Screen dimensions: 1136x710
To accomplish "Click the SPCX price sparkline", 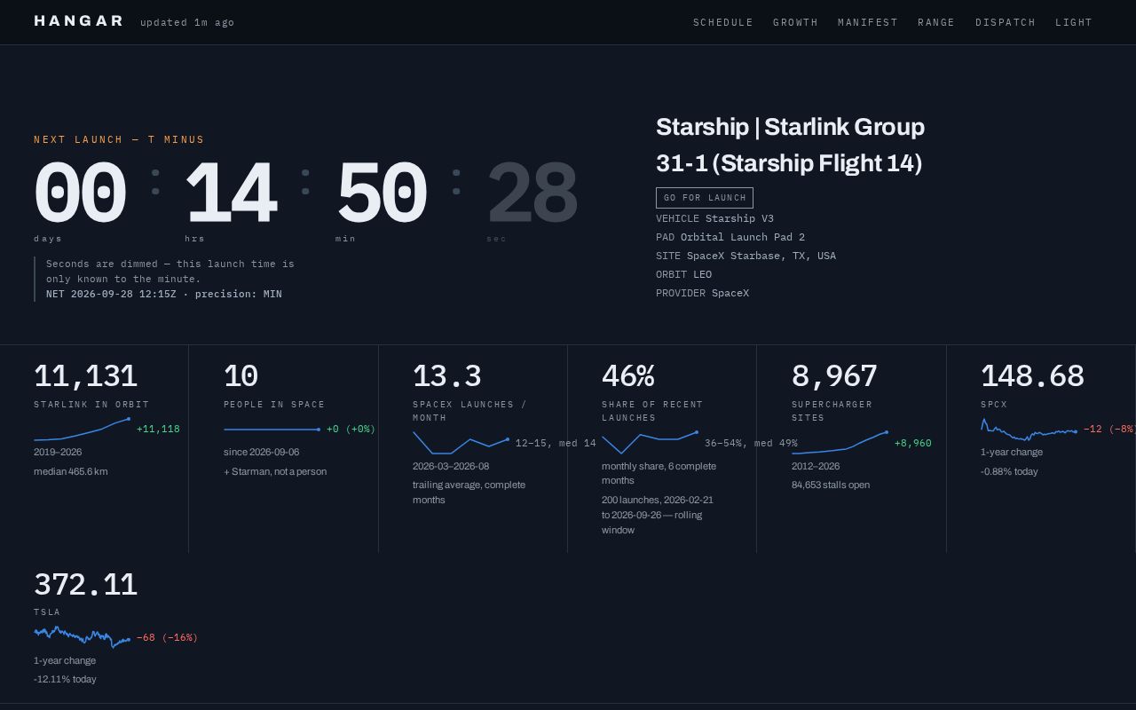I will click(1029, 430).
